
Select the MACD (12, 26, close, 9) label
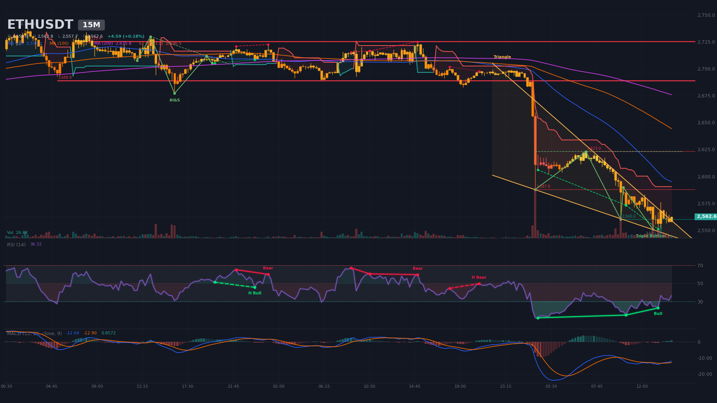(x=35, y=334)
